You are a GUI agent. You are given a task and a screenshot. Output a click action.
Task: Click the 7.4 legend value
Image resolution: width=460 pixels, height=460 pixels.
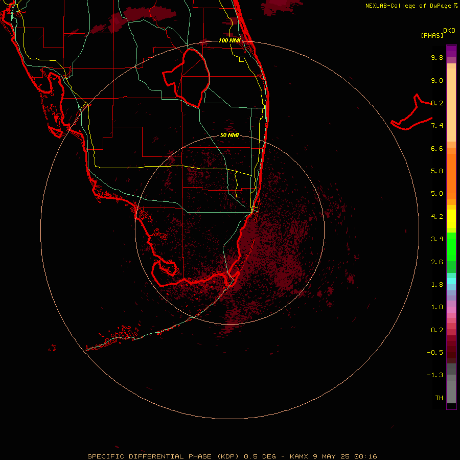[x=437, y=126]
